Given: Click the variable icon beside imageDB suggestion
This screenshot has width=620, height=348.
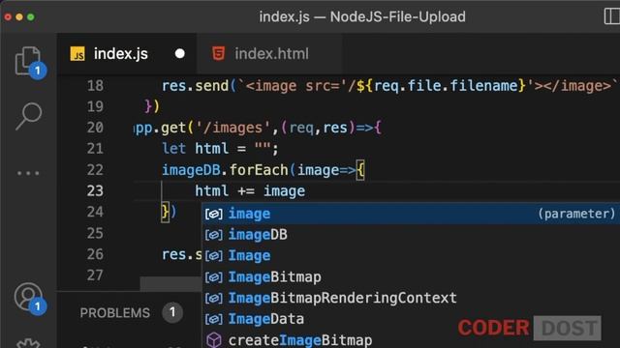Looking at the screenshot, I should (213, 235).
